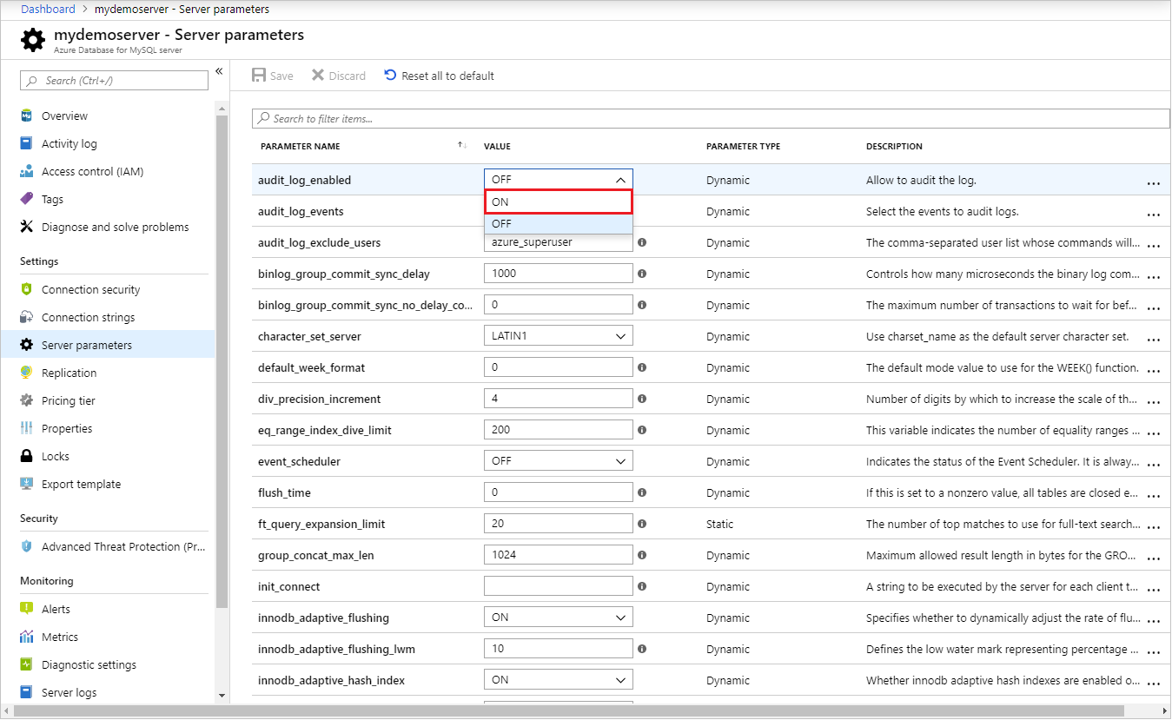Click info icon beside audit_log_exclude_users value
Image resolution: width=1172 pixels, height=720 pixels.
[642, 242]
